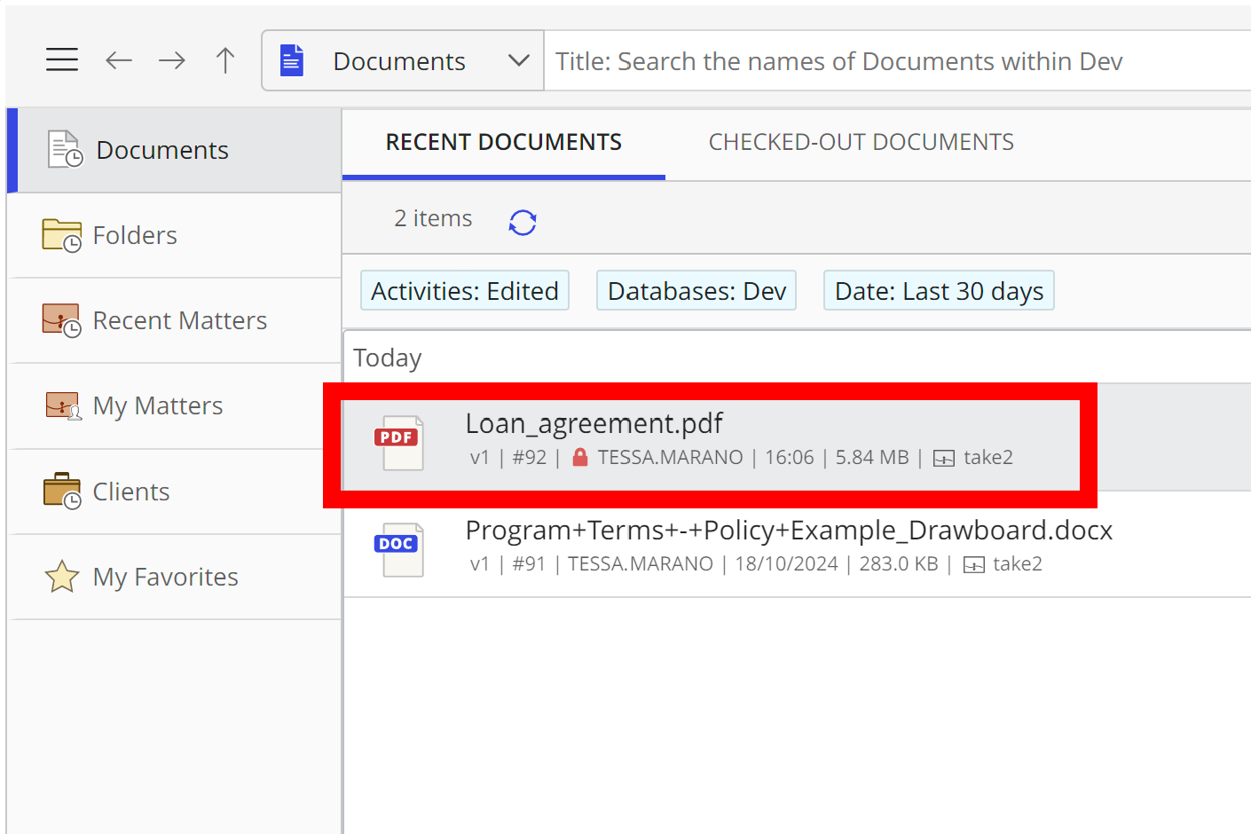Click TESSA.MARANO on the Drawboard document
This screenshot has height=834, width=1251.
pos(641,563)
